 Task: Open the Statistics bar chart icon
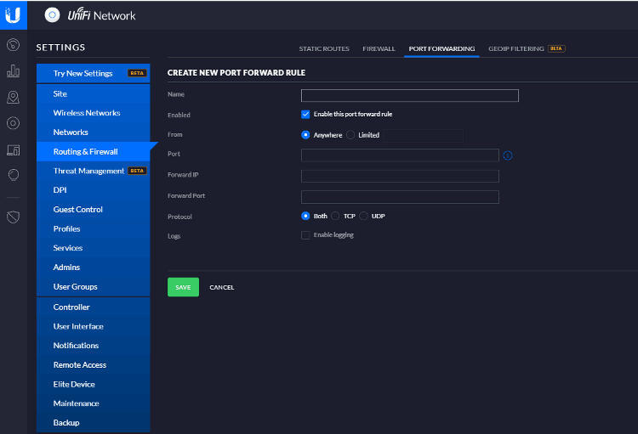13,70
